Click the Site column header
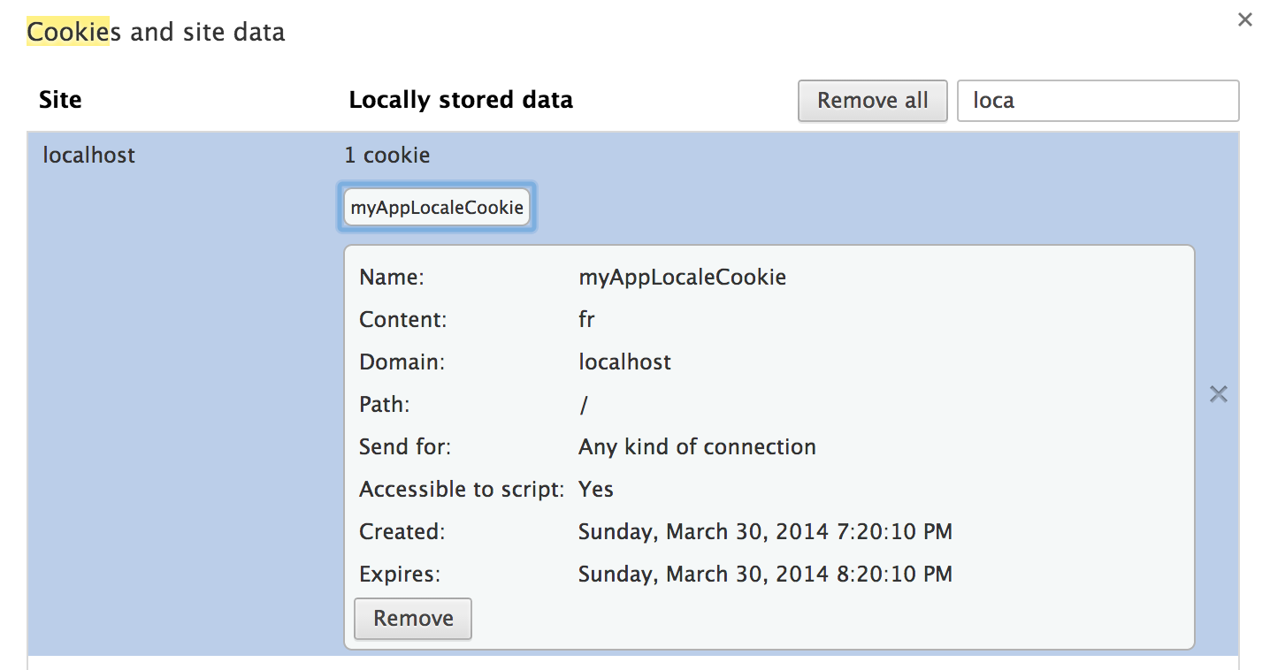The image size is (1270, 670). (59, 100)
